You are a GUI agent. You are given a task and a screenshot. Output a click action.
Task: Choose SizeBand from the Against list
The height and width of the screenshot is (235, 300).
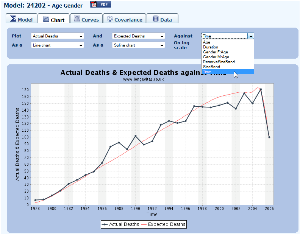tap(228, 67)
